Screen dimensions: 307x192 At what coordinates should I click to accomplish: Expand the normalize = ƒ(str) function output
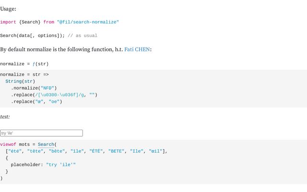pos(24,64)
